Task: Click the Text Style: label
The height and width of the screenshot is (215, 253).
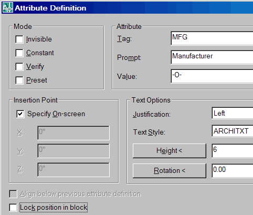Action: (x=149, y=132)
